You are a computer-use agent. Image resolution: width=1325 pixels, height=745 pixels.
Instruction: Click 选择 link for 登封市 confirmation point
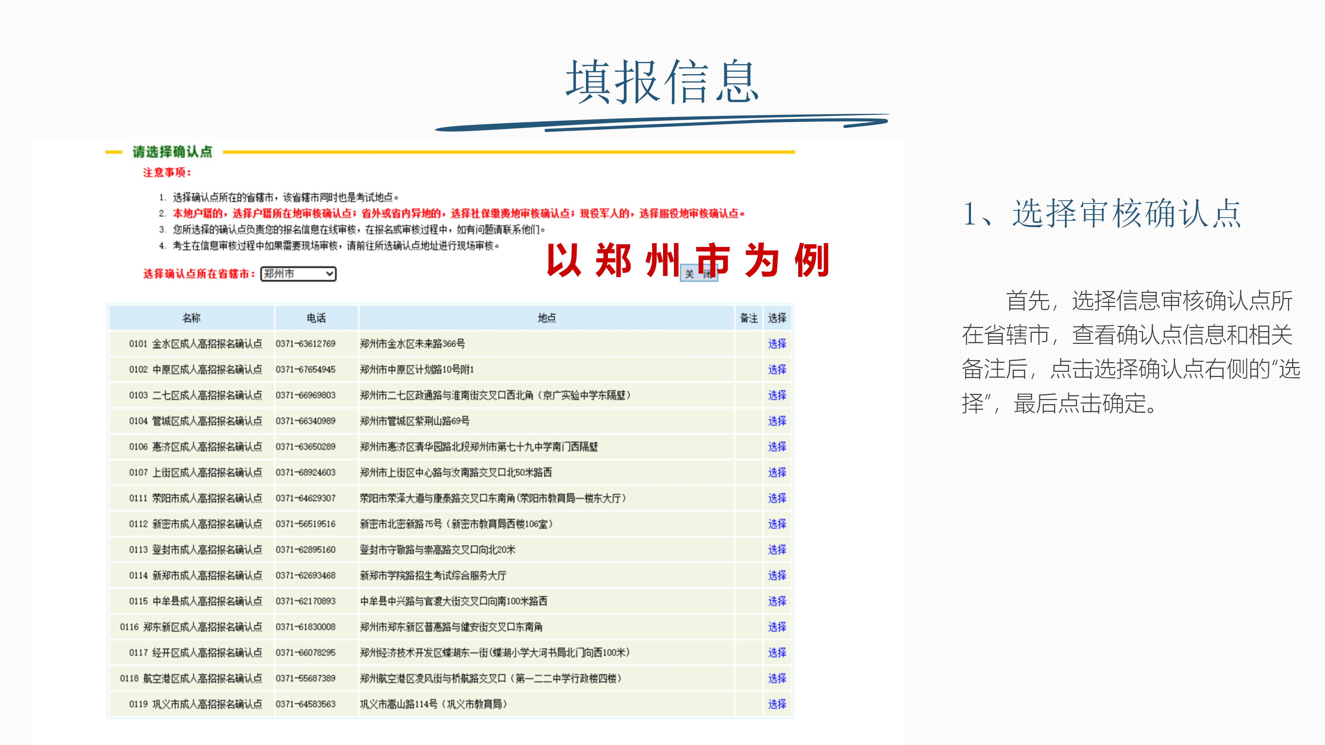[777, 549]
